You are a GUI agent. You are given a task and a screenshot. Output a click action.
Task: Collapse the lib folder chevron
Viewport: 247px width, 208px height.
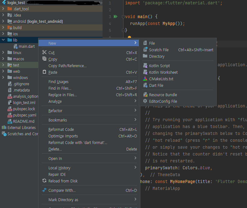click(3, 40)
